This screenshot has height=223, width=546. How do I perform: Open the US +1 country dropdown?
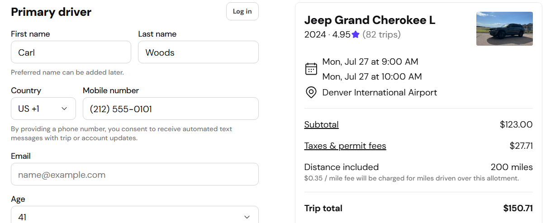(43, 109)
